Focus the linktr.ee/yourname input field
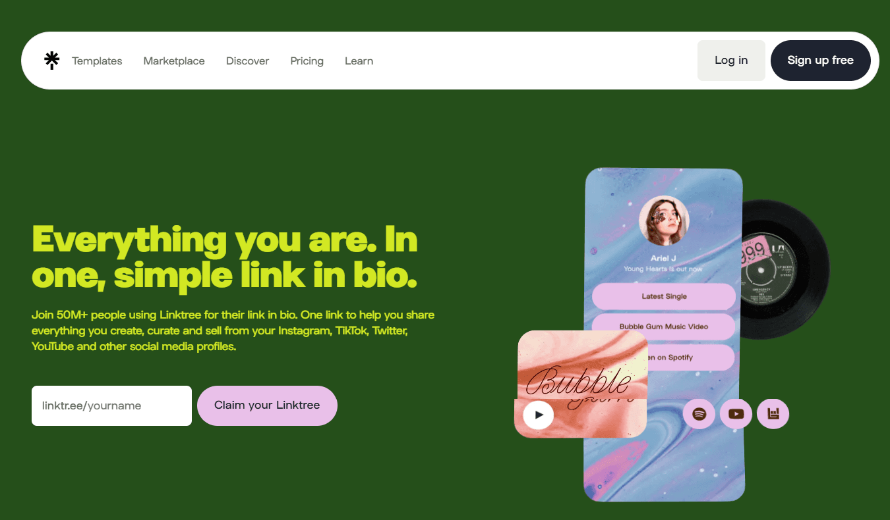This screenshot has height=520, width=890. [x=111, y=405]
